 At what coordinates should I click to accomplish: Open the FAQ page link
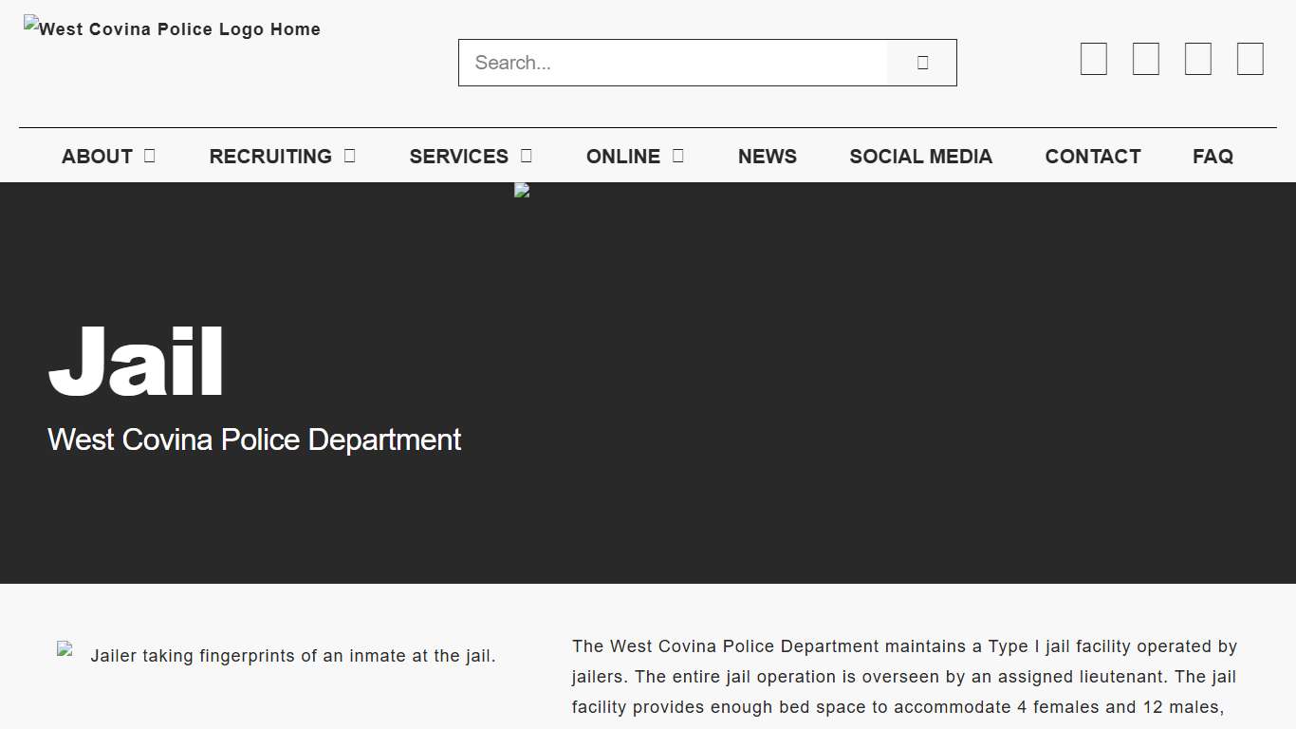1213,156
